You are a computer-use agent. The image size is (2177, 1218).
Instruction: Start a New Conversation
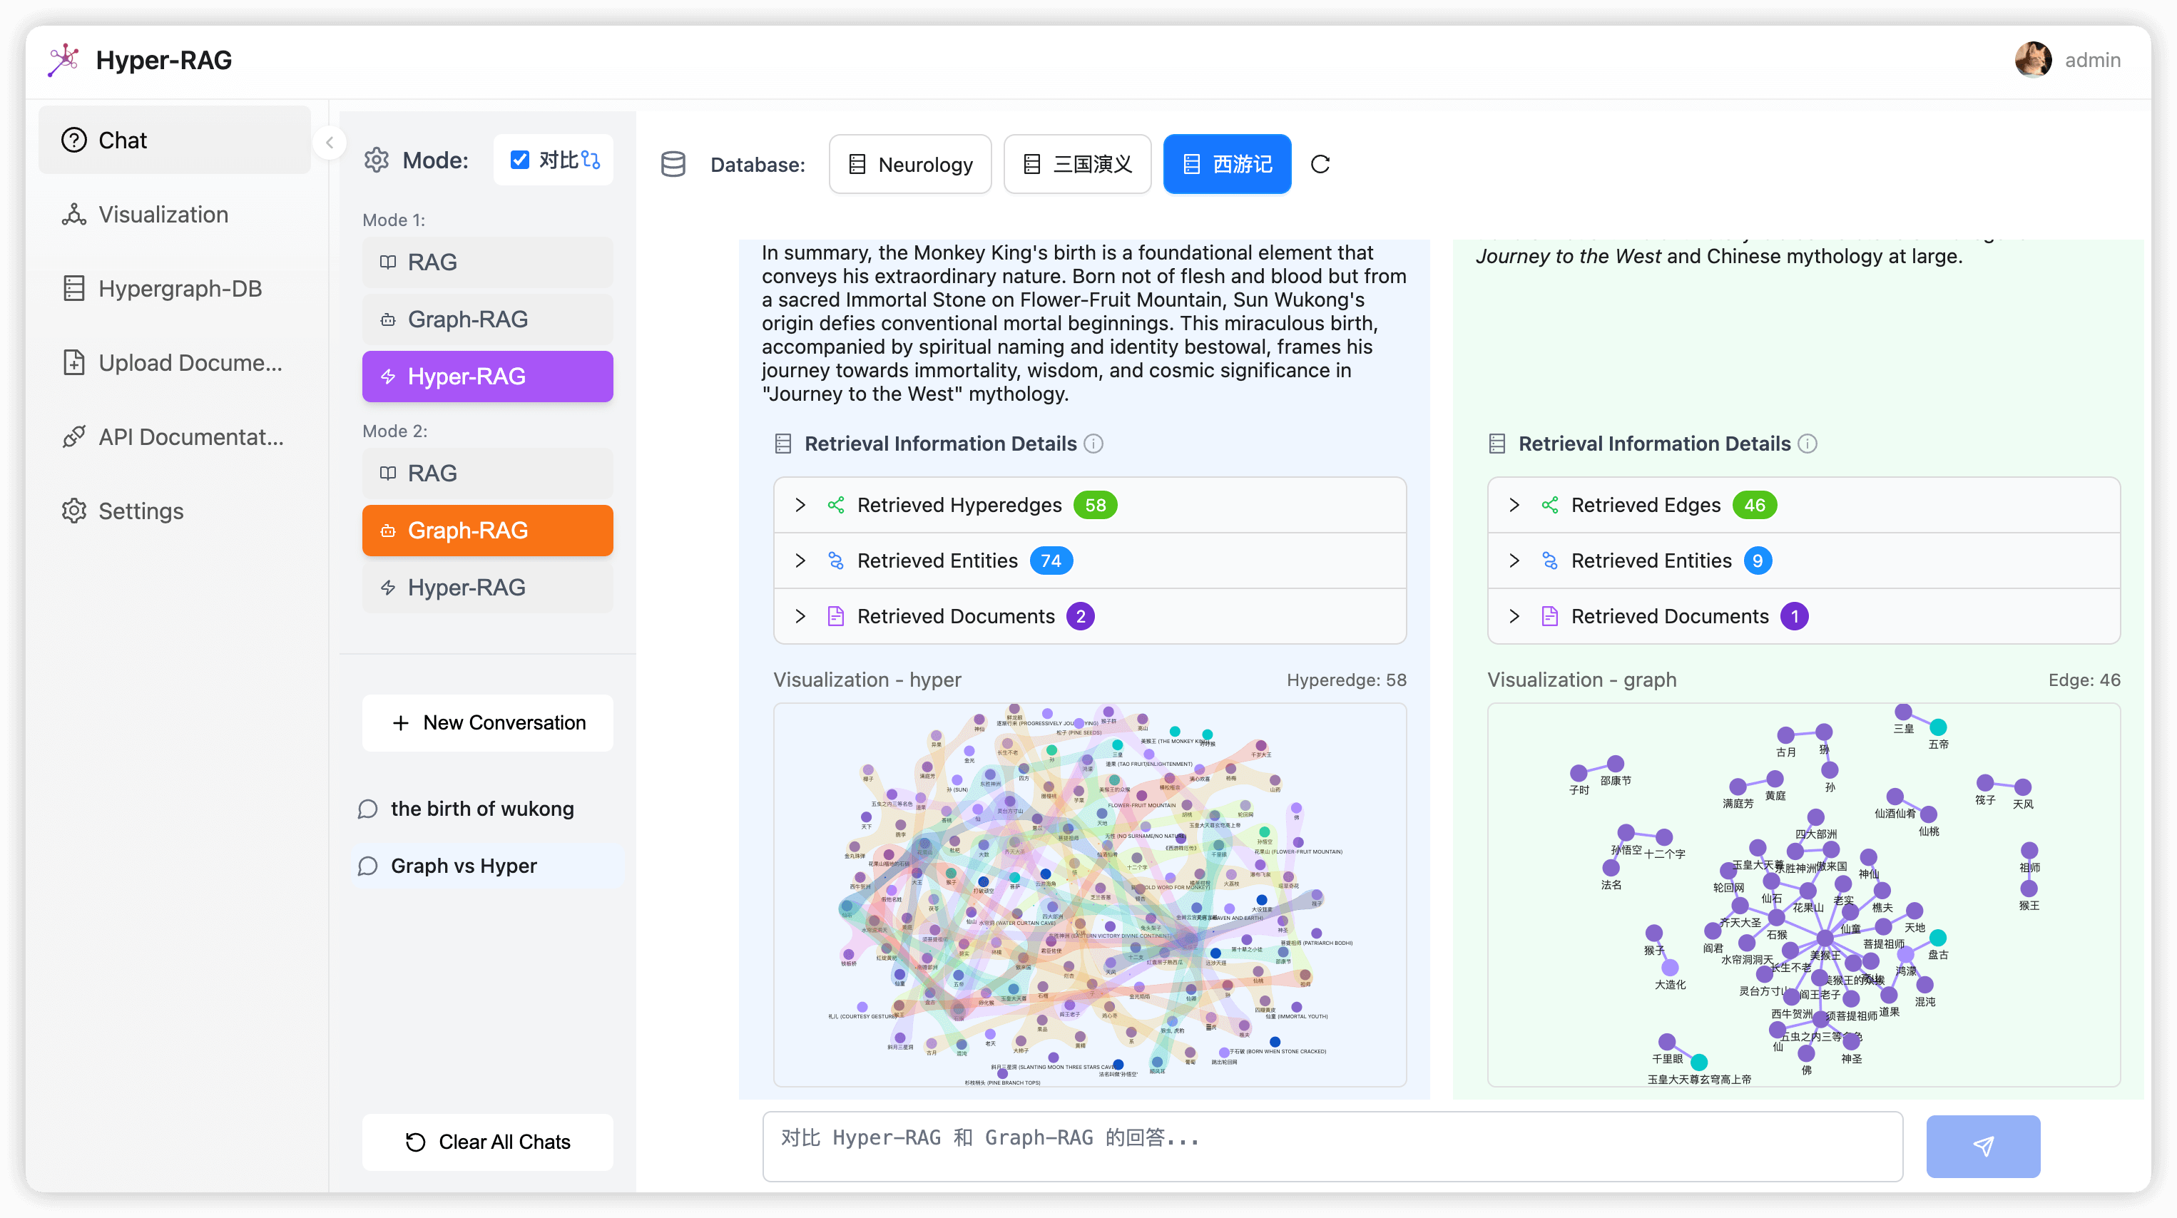pyautogui.click(x=488, y=723)
